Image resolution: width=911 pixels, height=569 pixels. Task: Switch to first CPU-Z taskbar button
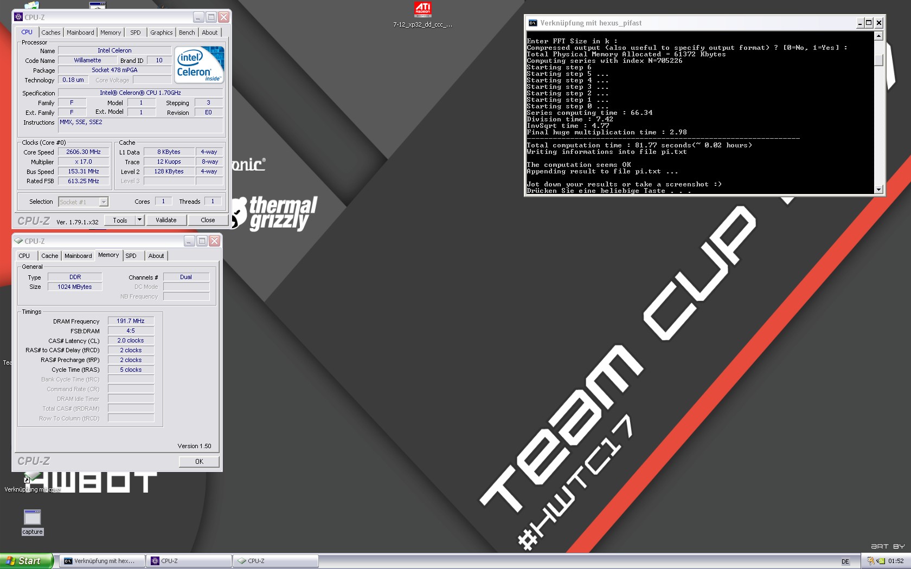[189, 561]
